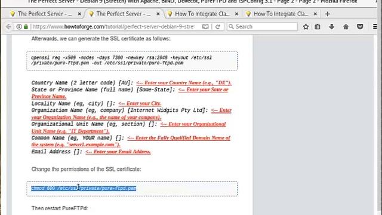This screenshot has height=215, width=382.
Task: Open the Firefox hamburger menu
Action: click(x=375, y=26)
